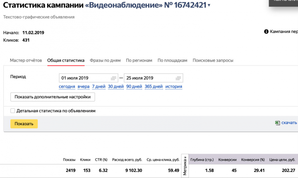Collapse the vertical 'Метрика' expander

(185, 166)
